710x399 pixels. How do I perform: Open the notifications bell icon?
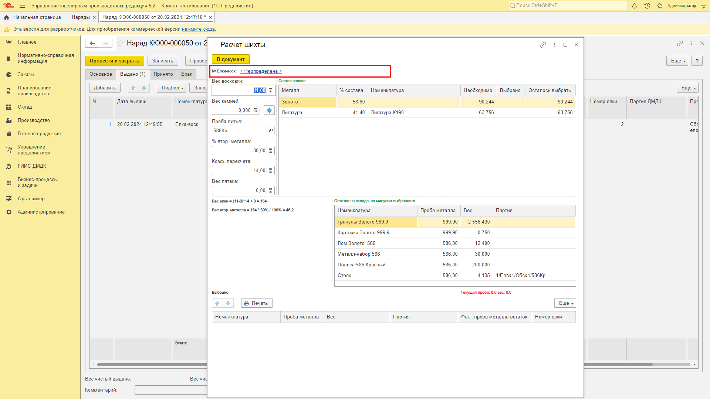pos(635,6)
